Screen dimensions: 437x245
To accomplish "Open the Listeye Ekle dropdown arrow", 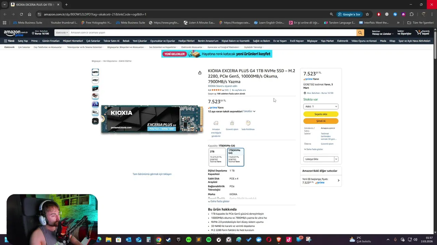I will 336,159.
